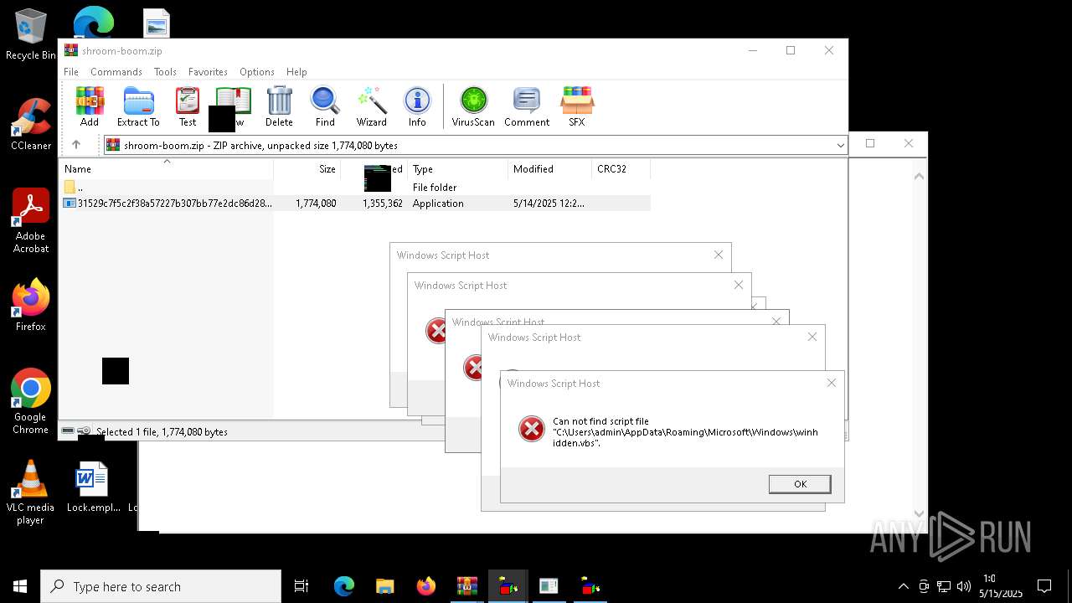Open the Lock.empl... Word document icon
The image size is (1072, 603).
pos(92,487)
